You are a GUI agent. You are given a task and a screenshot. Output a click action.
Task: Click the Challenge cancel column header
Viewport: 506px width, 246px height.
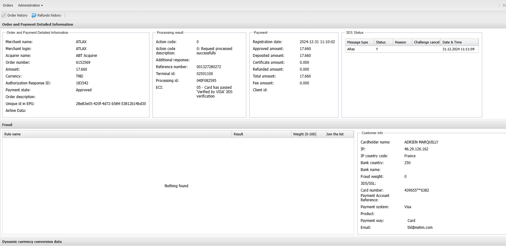[x=426, y=42]
